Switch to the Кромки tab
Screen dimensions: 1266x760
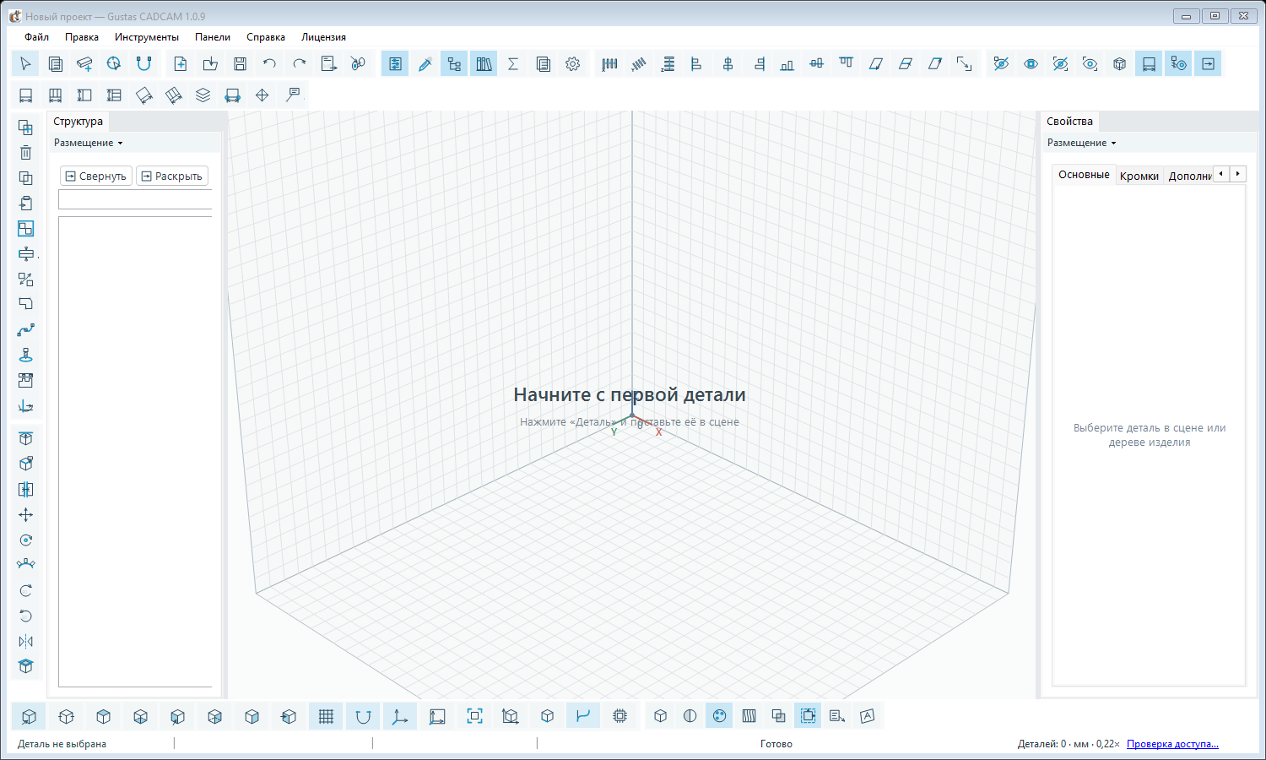click(x=1139, y=176)
